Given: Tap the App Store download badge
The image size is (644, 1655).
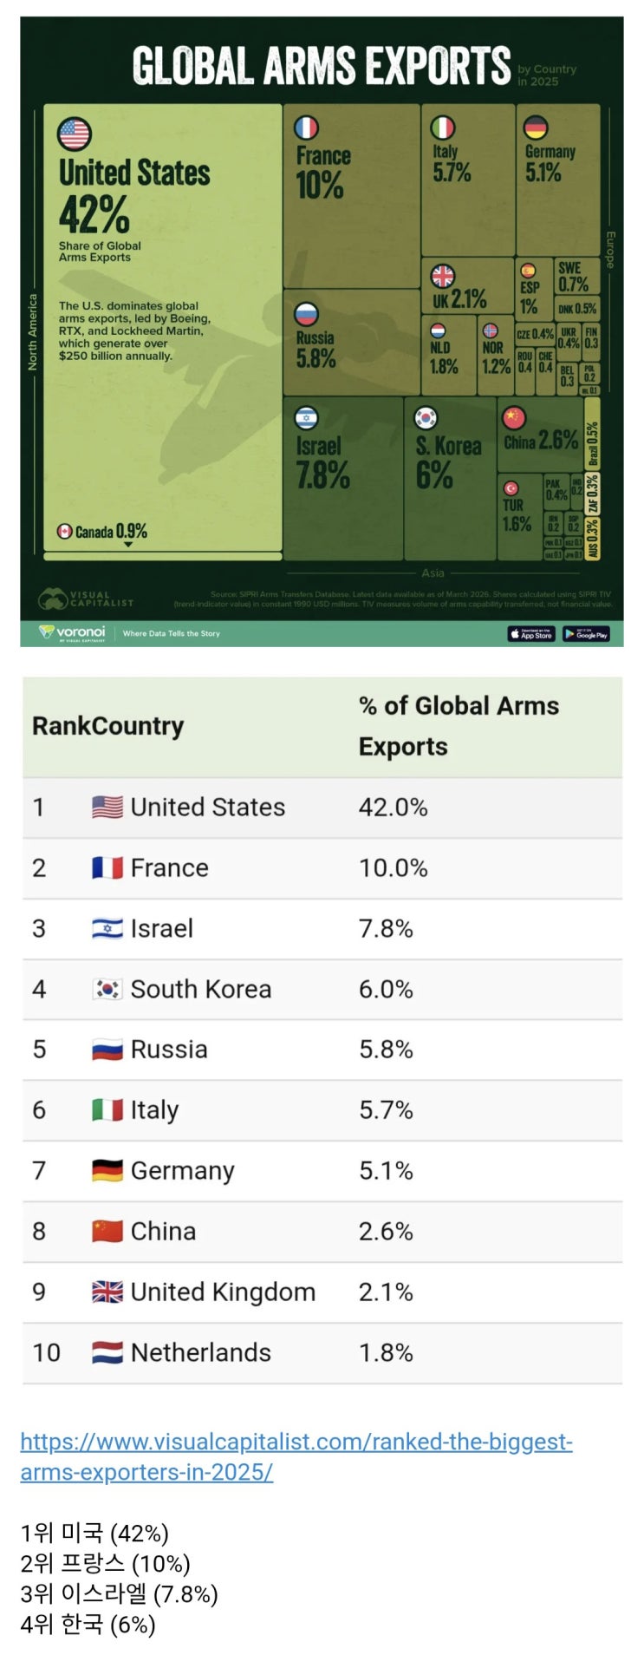Looking at the screenshot, I should 531,634.
